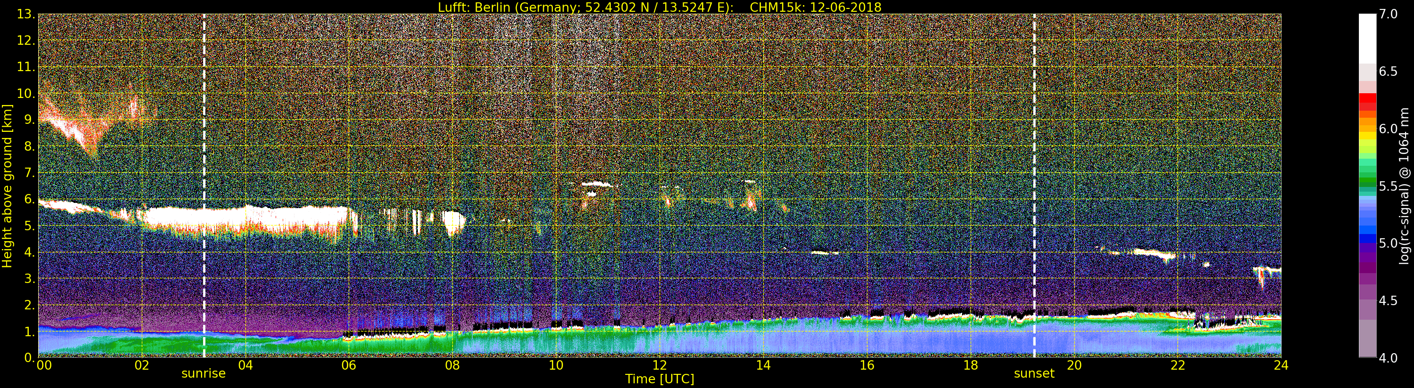1414x388 pixels.
Task: Click the '5.' height tick label
Action: [x=29, y=226]
